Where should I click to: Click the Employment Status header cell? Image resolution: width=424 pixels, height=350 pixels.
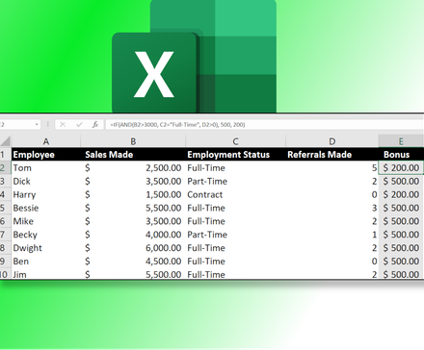pyautogui.click(x=235, y=155)
